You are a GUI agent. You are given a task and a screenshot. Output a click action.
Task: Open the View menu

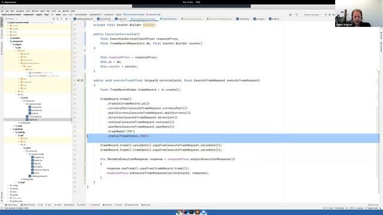coord(12,11)
